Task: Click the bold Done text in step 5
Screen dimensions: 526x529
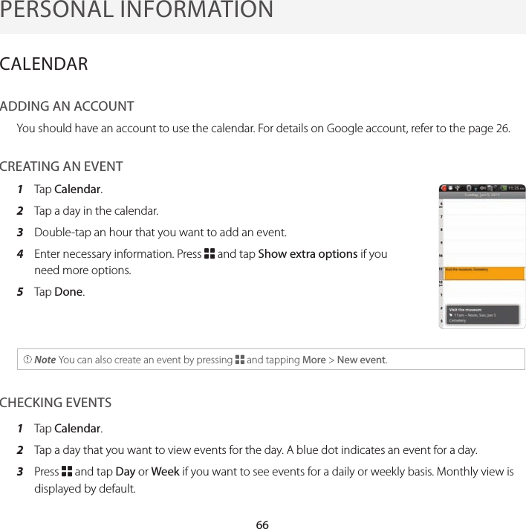Action: click(68, 292)
